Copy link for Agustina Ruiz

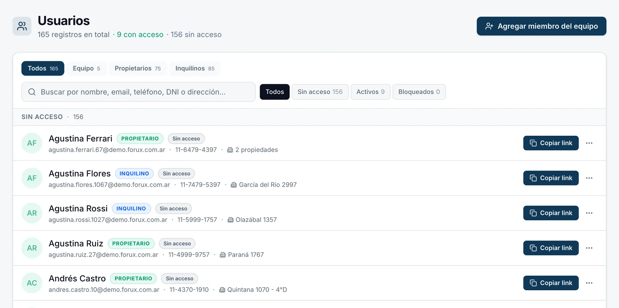(551, 248)
